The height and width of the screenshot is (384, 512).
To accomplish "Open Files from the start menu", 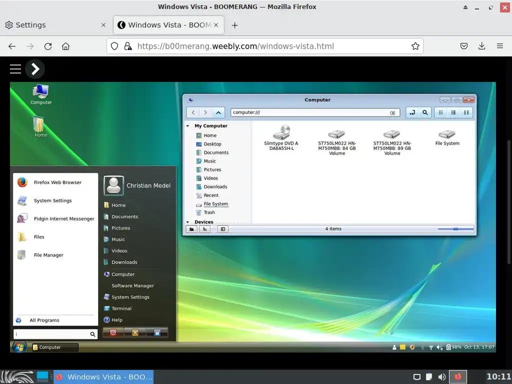I will click(x=31, y=236).
